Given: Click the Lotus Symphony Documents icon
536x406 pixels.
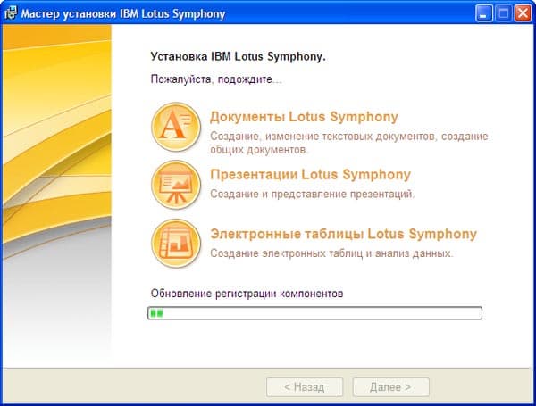Looking at the screenshot, I should 176,127.
